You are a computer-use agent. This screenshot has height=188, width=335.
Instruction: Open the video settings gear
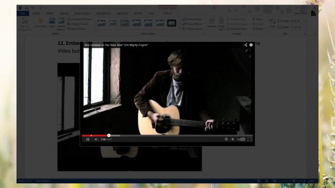[x=226, y=139]
